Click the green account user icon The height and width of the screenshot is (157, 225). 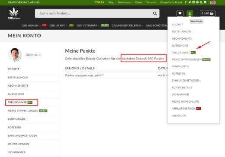tap(190, 13)
